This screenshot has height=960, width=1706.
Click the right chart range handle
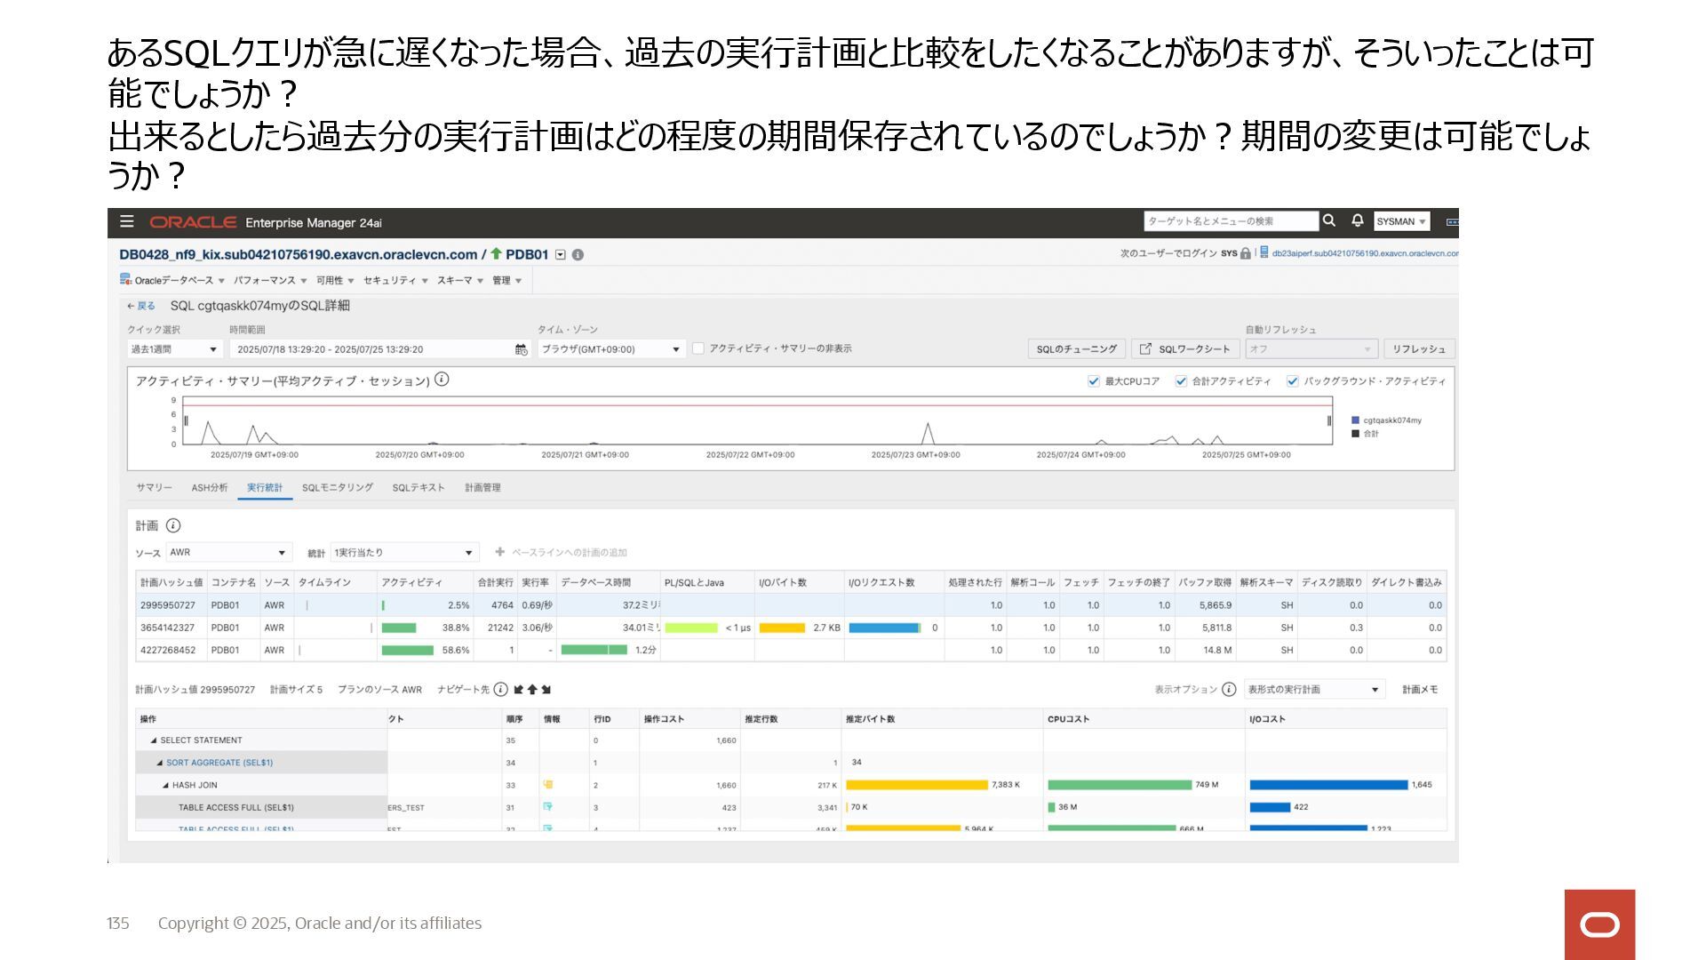(x=1329, y=420)
